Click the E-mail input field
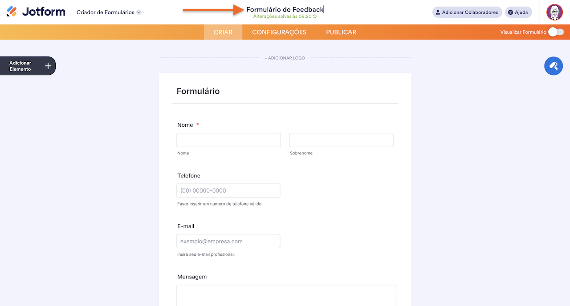Viewport: 570px width, 306px height. [x=228, y=241]
